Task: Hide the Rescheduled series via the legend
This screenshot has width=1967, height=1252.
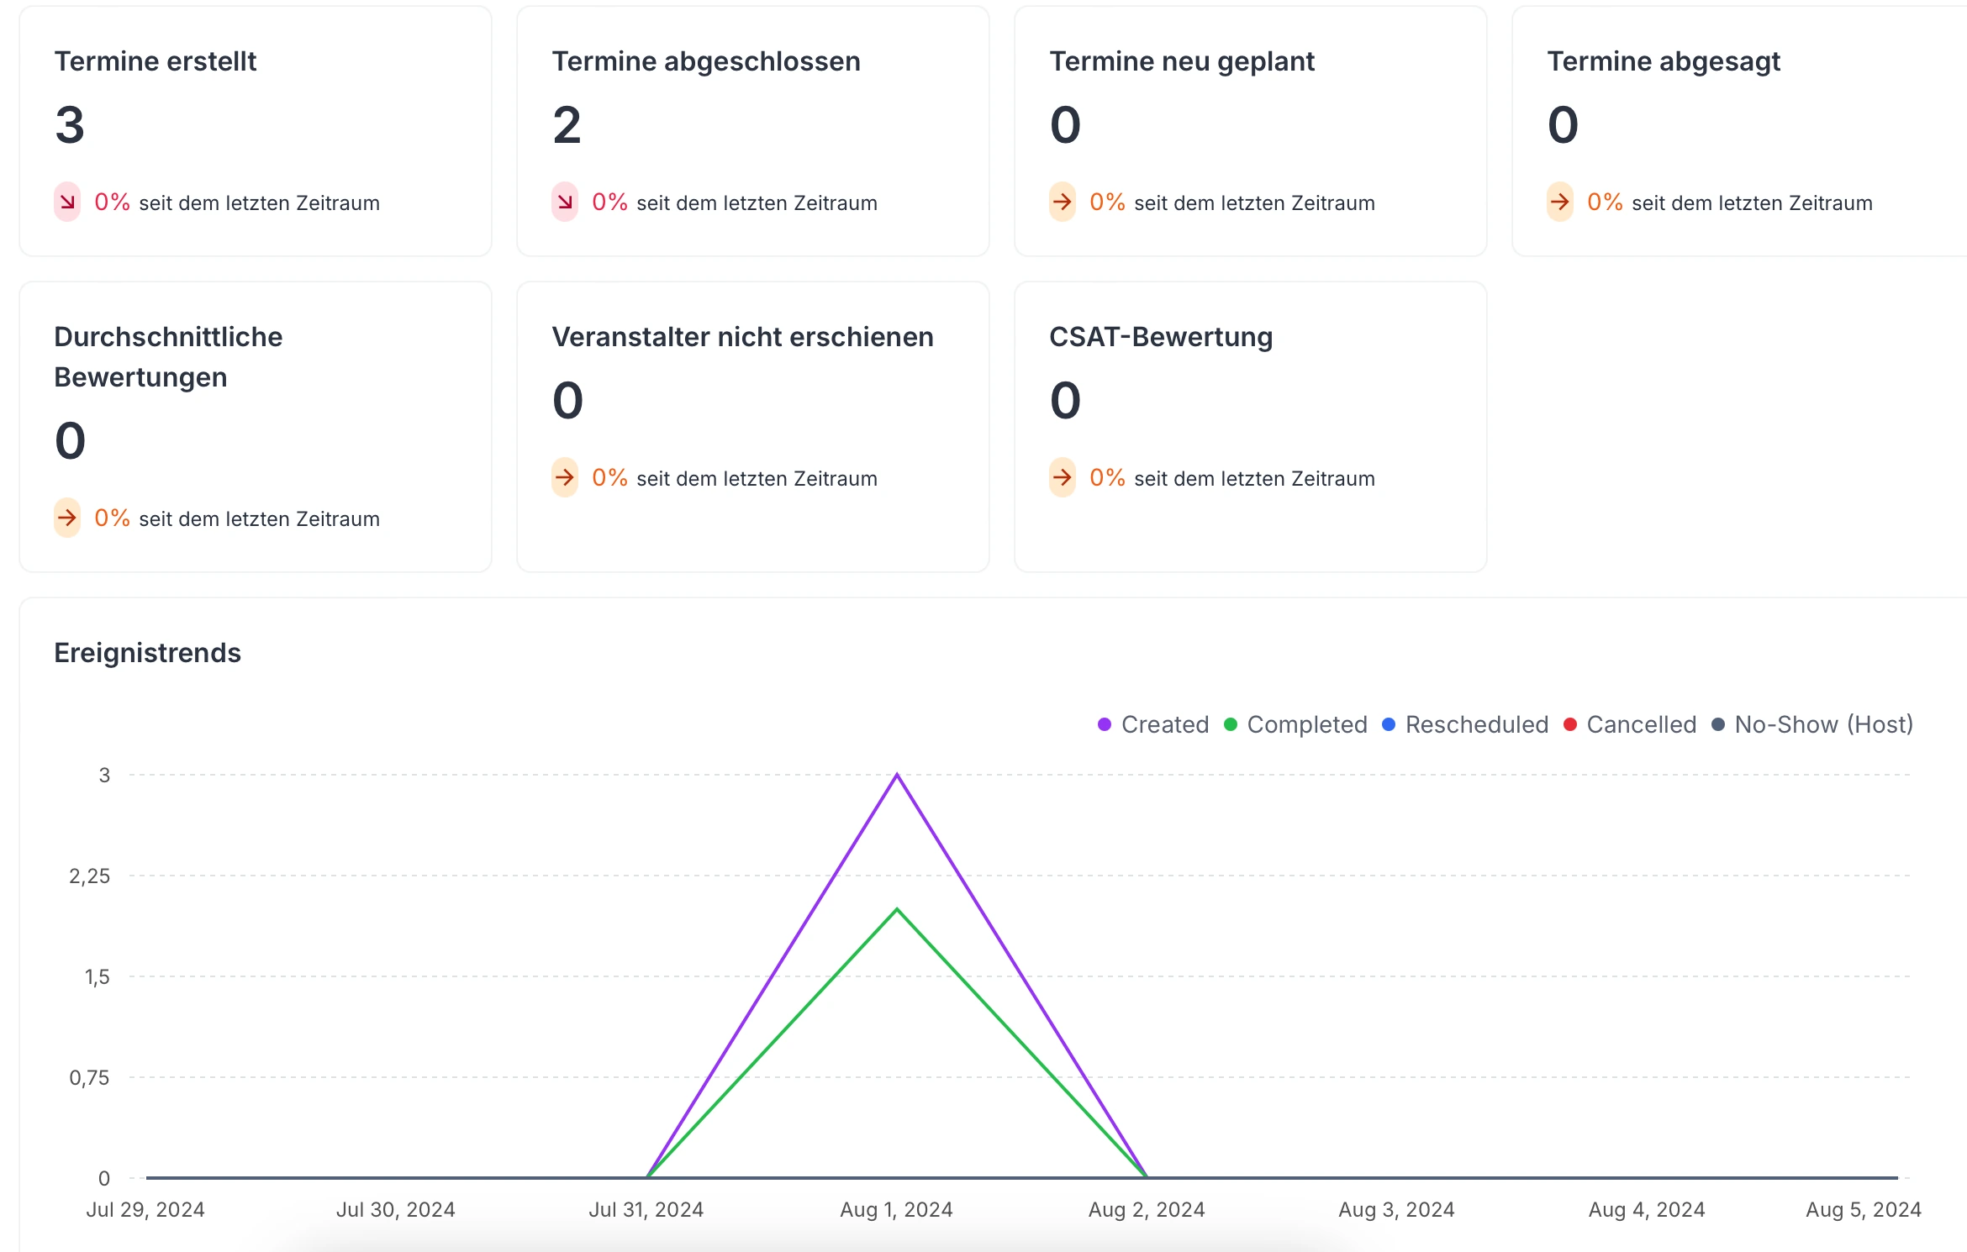Action: [1476, 724]
